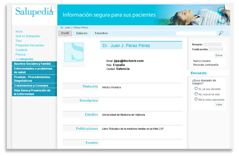239x156 pixels.
Task: Focus the search text box
Action: coord(196,33)
